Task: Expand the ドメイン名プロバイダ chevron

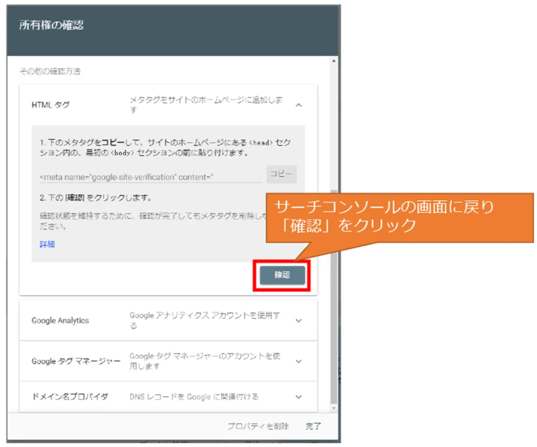Action: tap(298, 397)
